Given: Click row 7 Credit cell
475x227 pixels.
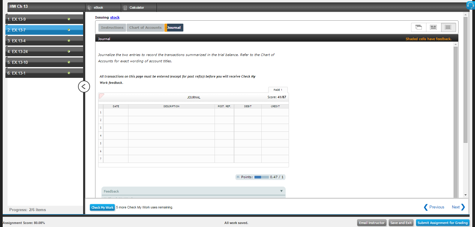Looking at the screenshot, I should [275, 159].
